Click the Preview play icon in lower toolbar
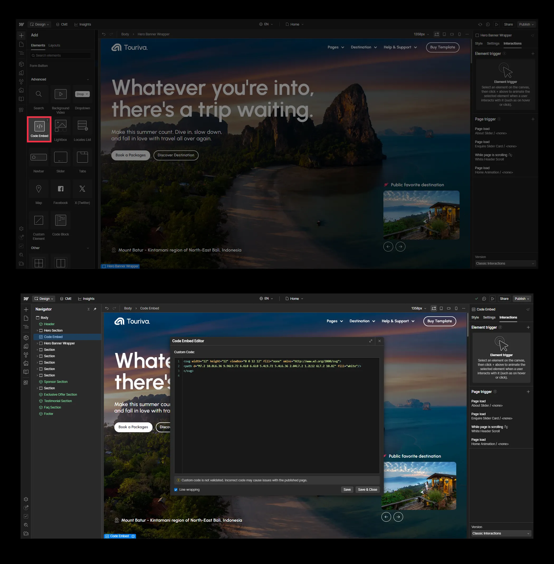 point(492,299)
